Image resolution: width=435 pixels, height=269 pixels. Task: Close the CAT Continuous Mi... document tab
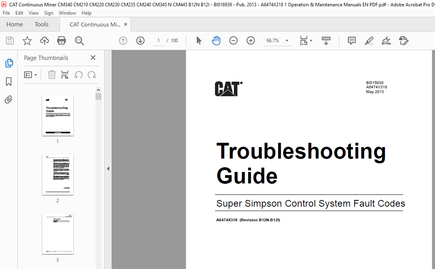pyautogui.click(x=126, y=24)
